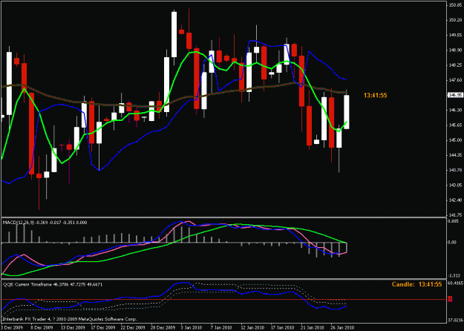The width and height of the screenshot is (464, 331).
Task: Select the 144.35 price level label
Action: (455, 155)
